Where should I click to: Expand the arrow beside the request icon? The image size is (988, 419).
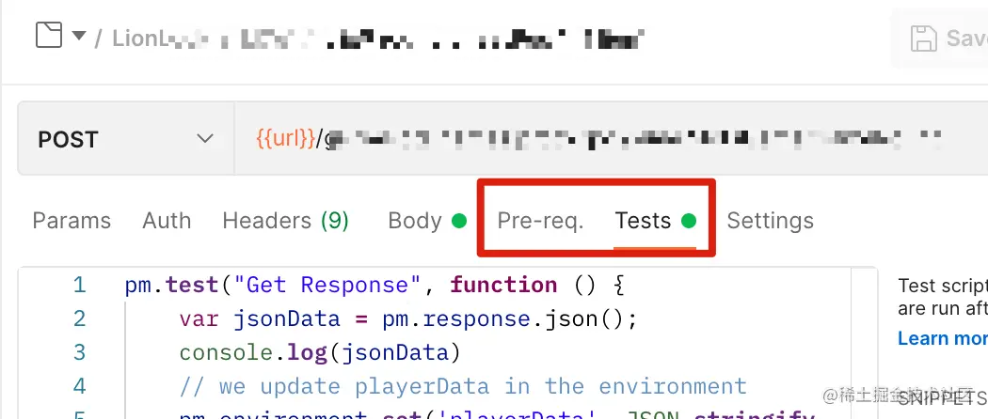click(x=79, y=37)
